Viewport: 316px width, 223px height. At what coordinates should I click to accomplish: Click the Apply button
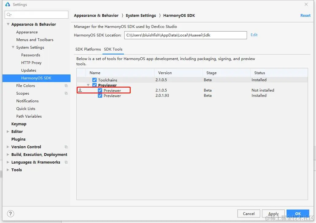(x=273, y=214)
